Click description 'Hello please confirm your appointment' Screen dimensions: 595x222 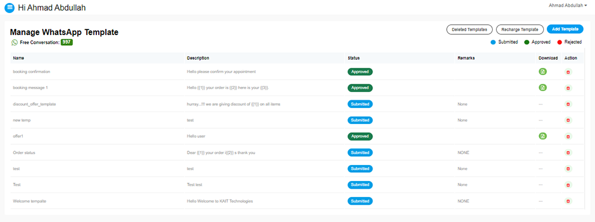point(221,72)
